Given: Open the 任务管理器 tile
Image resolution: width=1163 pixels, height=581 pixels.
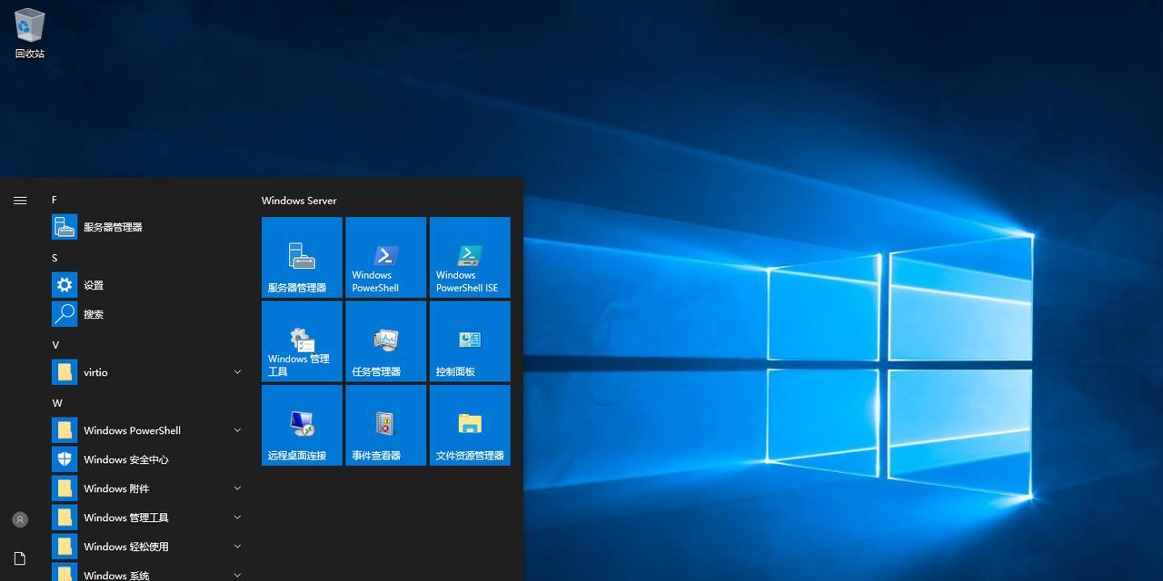Looking at the screenshot, I should [385, 341].
